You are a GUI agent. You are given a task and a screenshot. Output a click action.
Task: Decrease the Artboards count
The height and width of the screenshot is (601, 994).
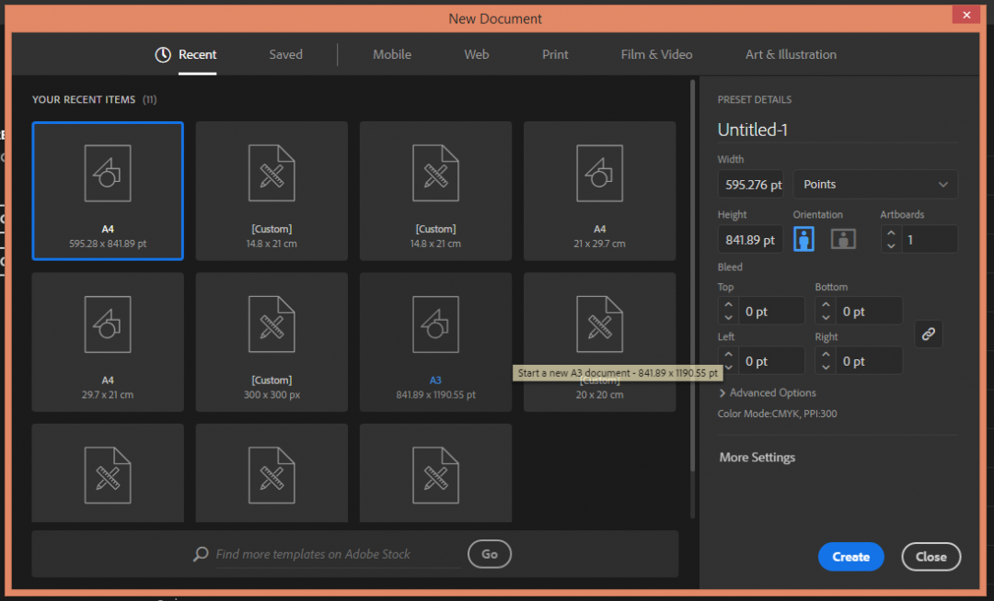pos(891,245)
